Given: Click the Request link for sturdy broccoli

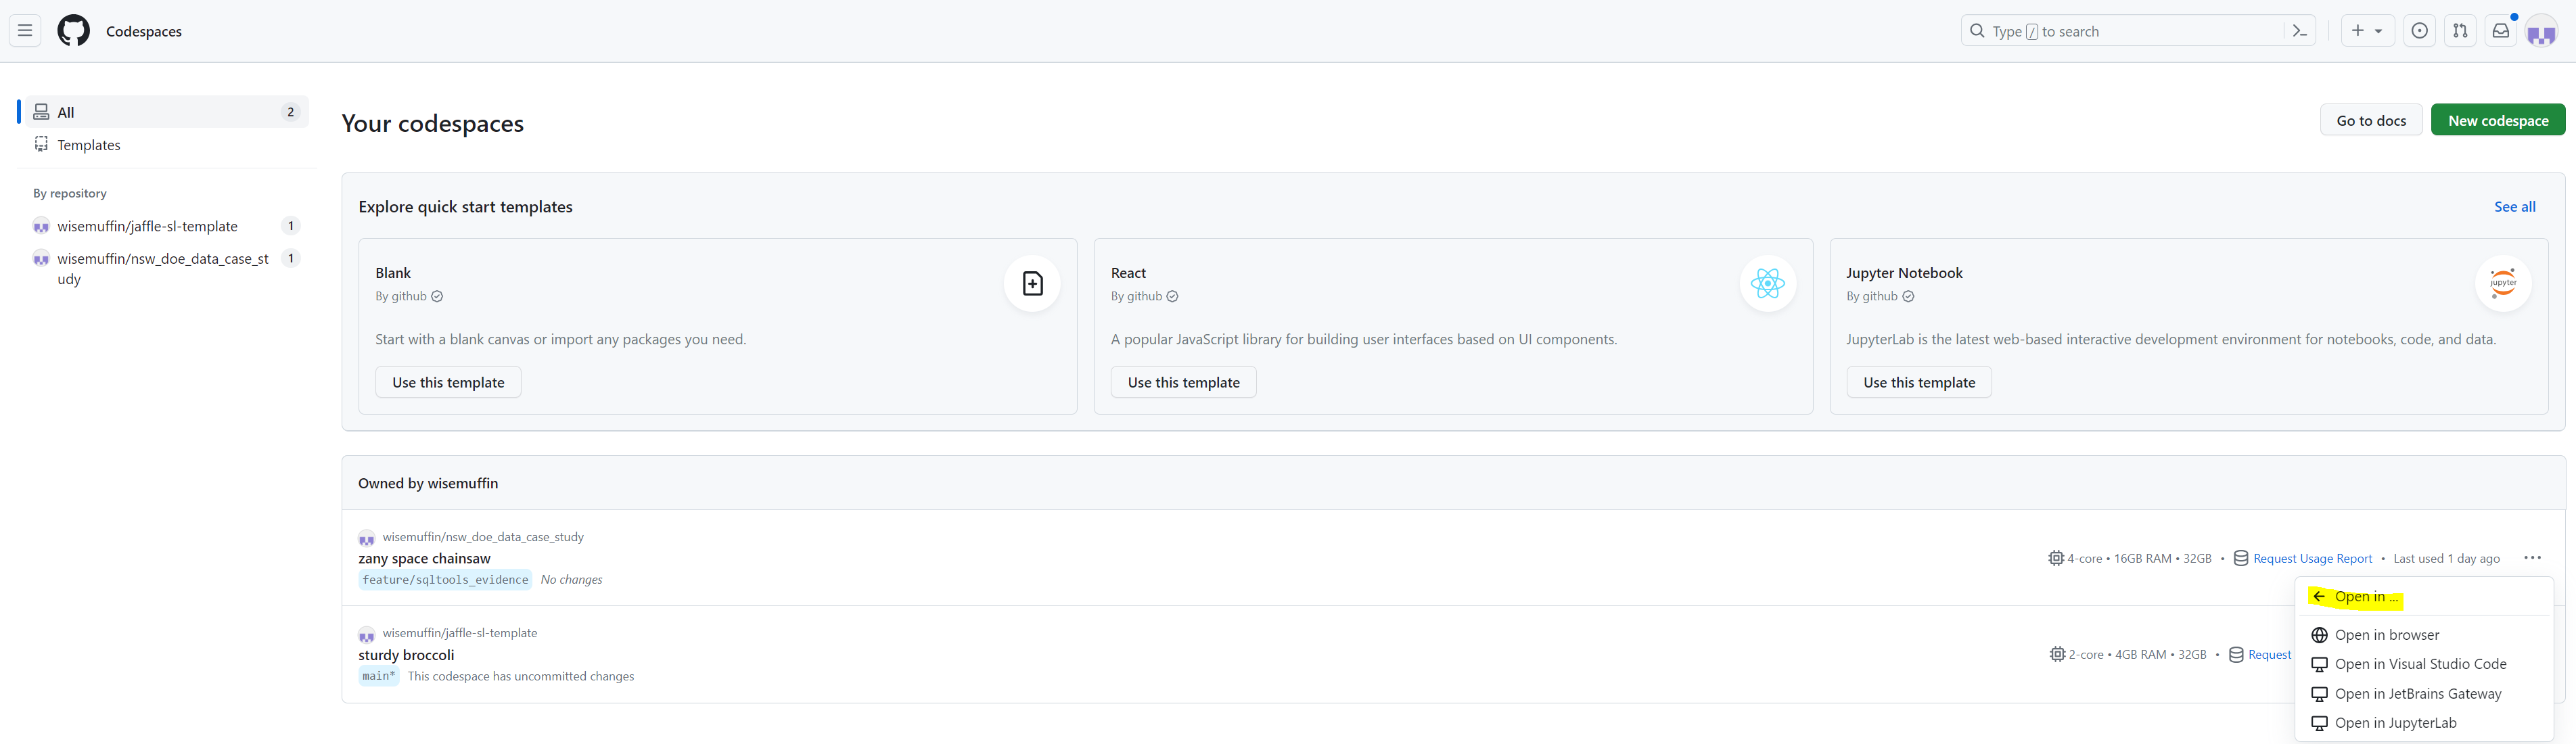Looking at the screenshot, I should click(2269, 655).
